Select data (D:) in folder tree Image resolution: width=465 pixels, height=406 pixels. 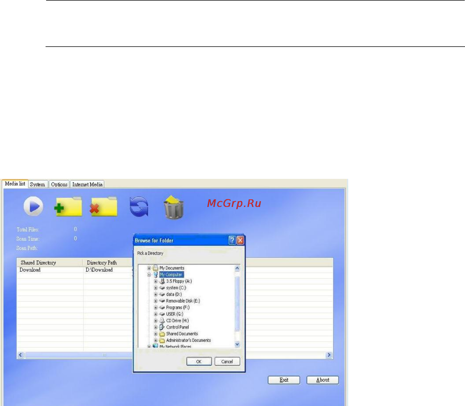174,294
